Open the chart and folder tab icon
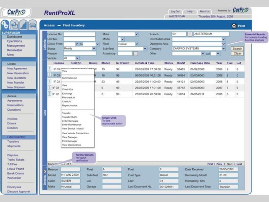269x202 pixels. click(x=14, y=25)
